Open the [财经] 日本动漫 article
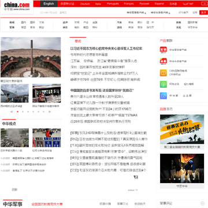Screen dimensions: 208x208 [x=109, y=139]
